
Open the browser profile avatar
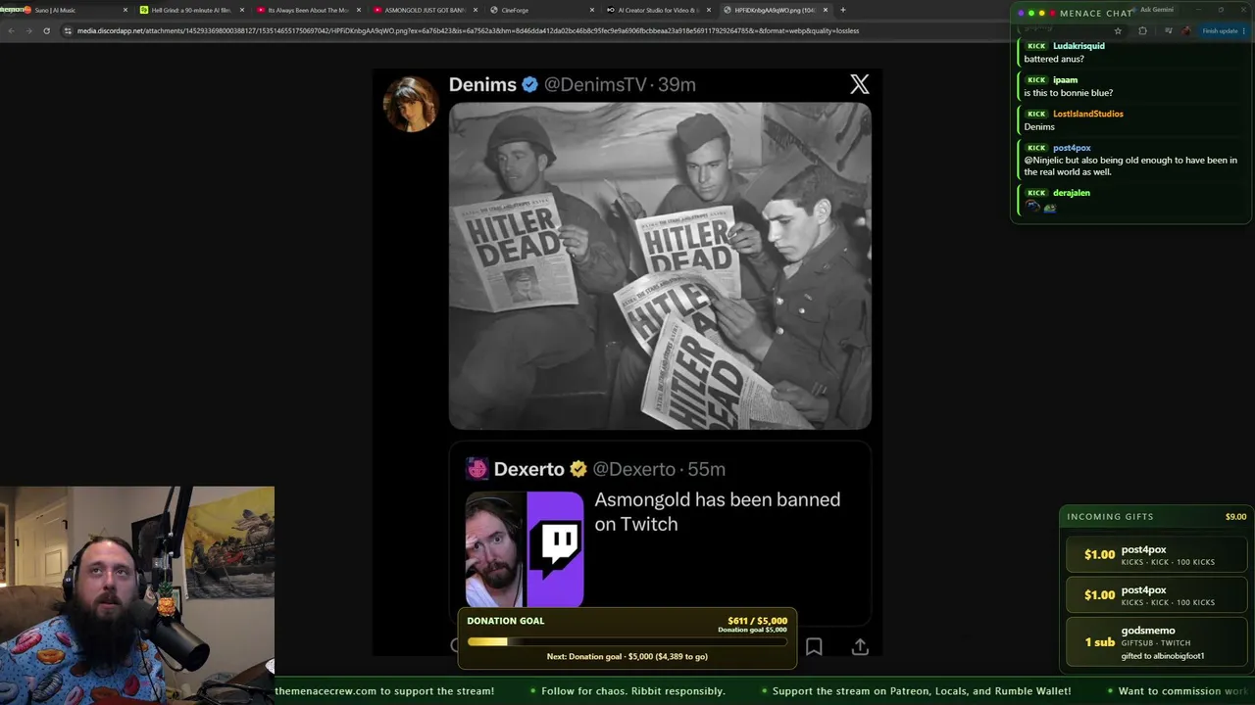click(x=1186, y=30)
